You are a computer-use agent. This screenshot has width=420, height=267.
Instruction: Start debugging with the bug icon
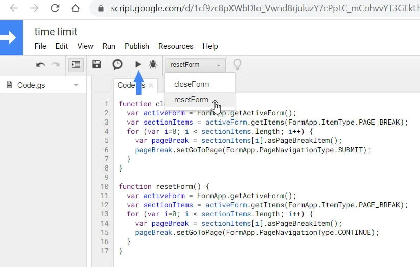coord(153,64)
